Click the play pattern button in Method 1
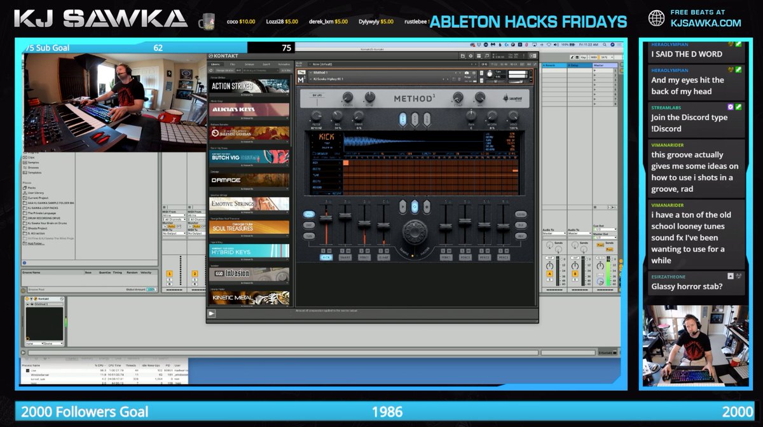 coord(402,207)
